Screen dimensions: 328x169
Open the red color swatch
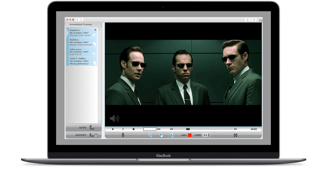[x=190, y=135]
